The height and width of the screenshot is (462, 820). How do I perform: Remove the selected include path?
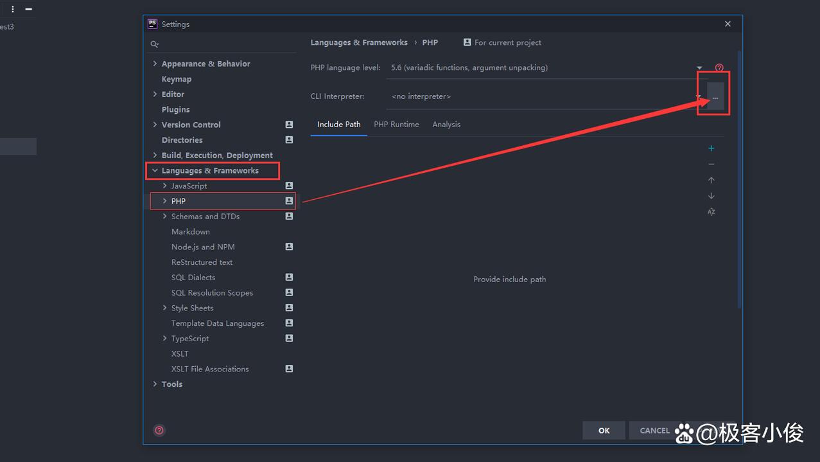click(x=711, y=164)
